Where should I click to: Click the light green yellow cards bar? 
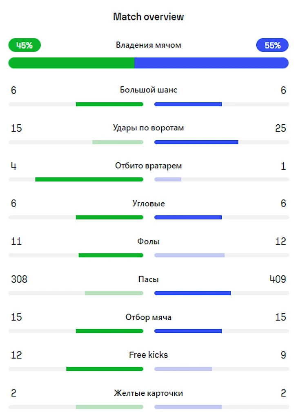[x=109, y=407]
